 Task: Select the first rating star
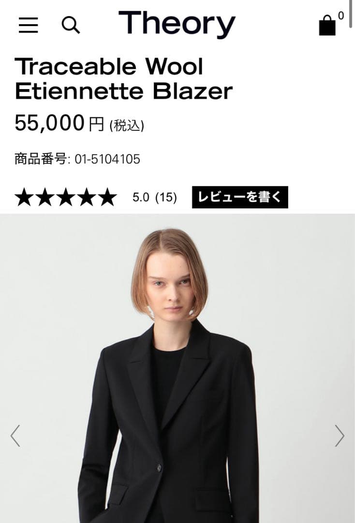tap(24, 197)
